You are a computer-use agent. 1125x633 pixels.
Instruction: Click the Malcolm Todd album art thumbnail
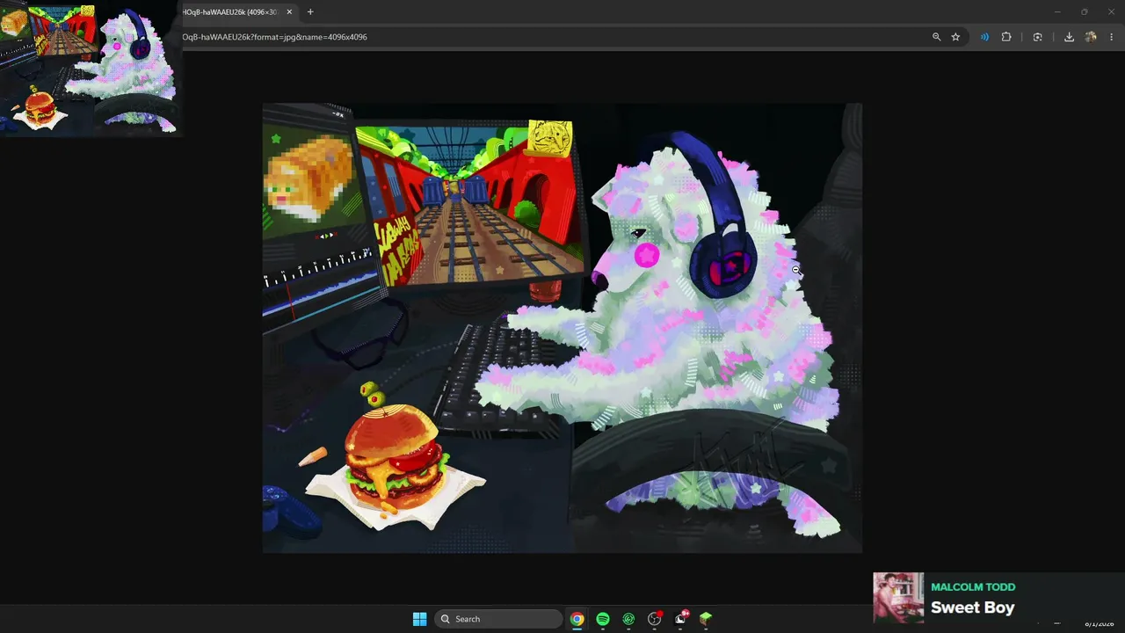click(x=898, y=598)
